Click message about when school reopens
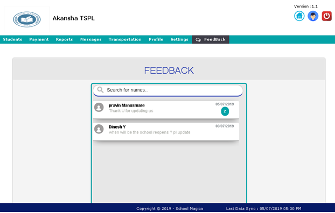The width and height of the screenshot is (335, 213). [x=149, y=132]
